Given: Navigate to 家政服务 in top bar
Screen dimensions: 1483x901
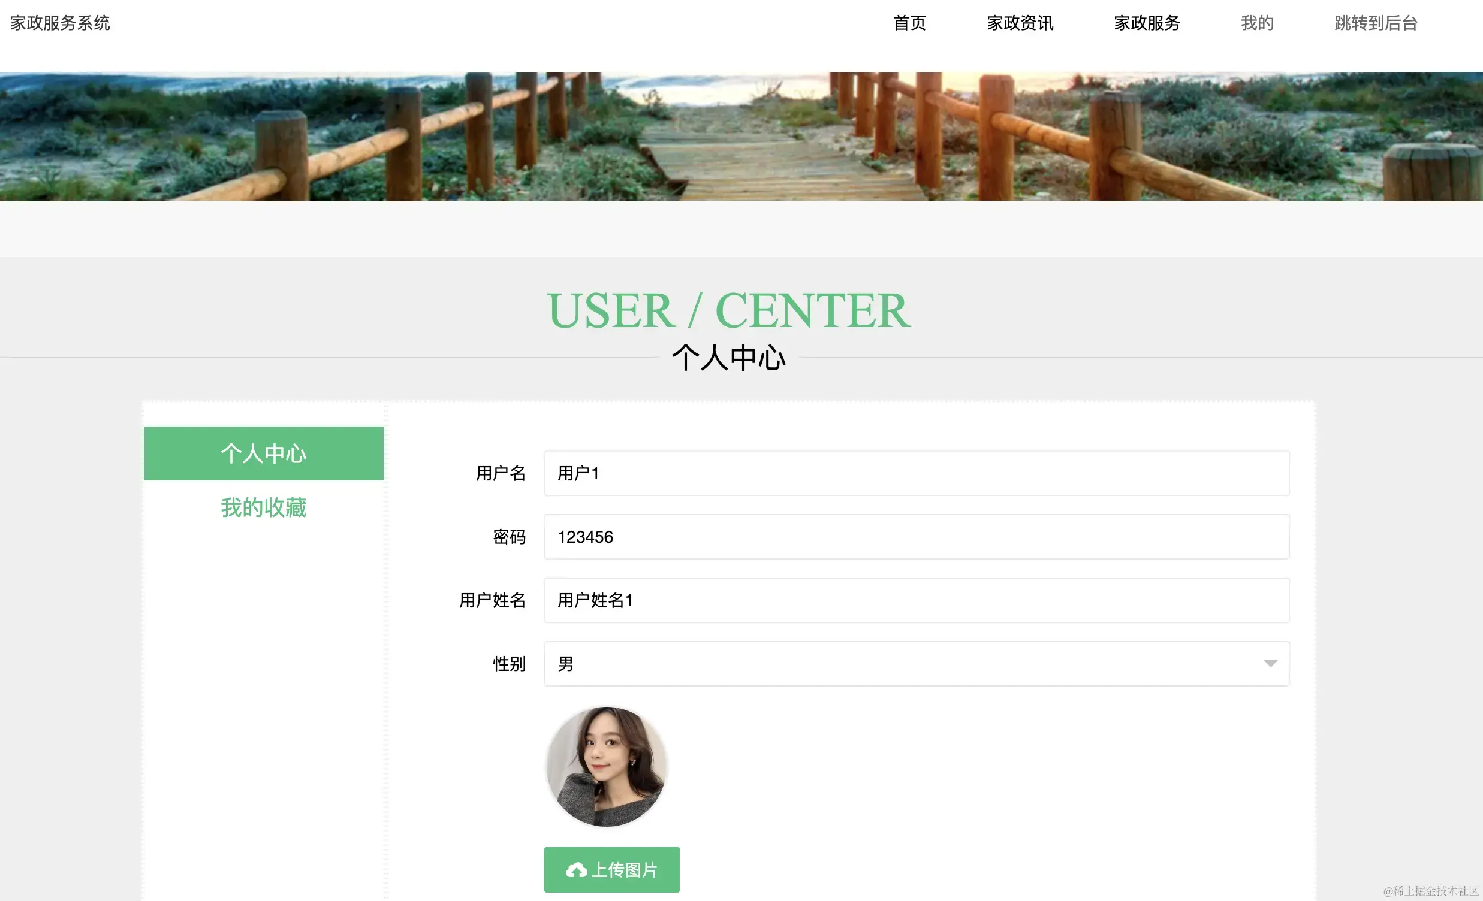Looking at the screenshot, I should 1146,23.
